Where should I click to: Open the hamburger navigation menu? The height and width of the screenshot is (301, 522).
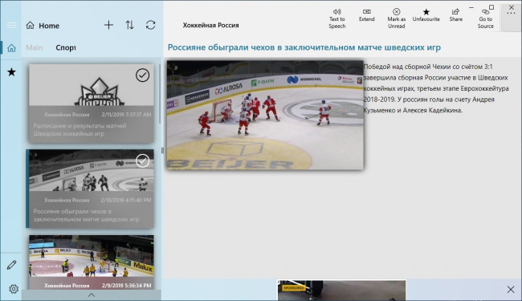(12, 25)
